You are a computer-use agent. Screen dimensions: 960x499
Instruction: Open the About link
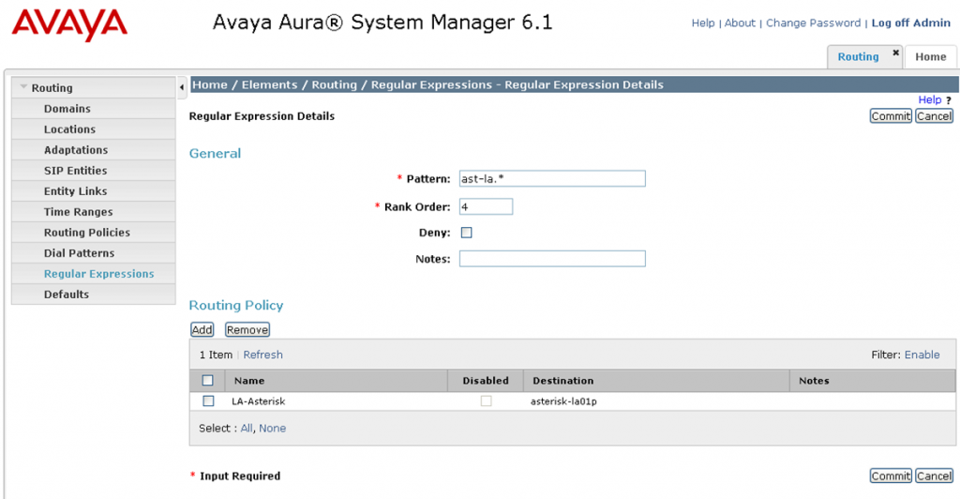pos(740,23)
